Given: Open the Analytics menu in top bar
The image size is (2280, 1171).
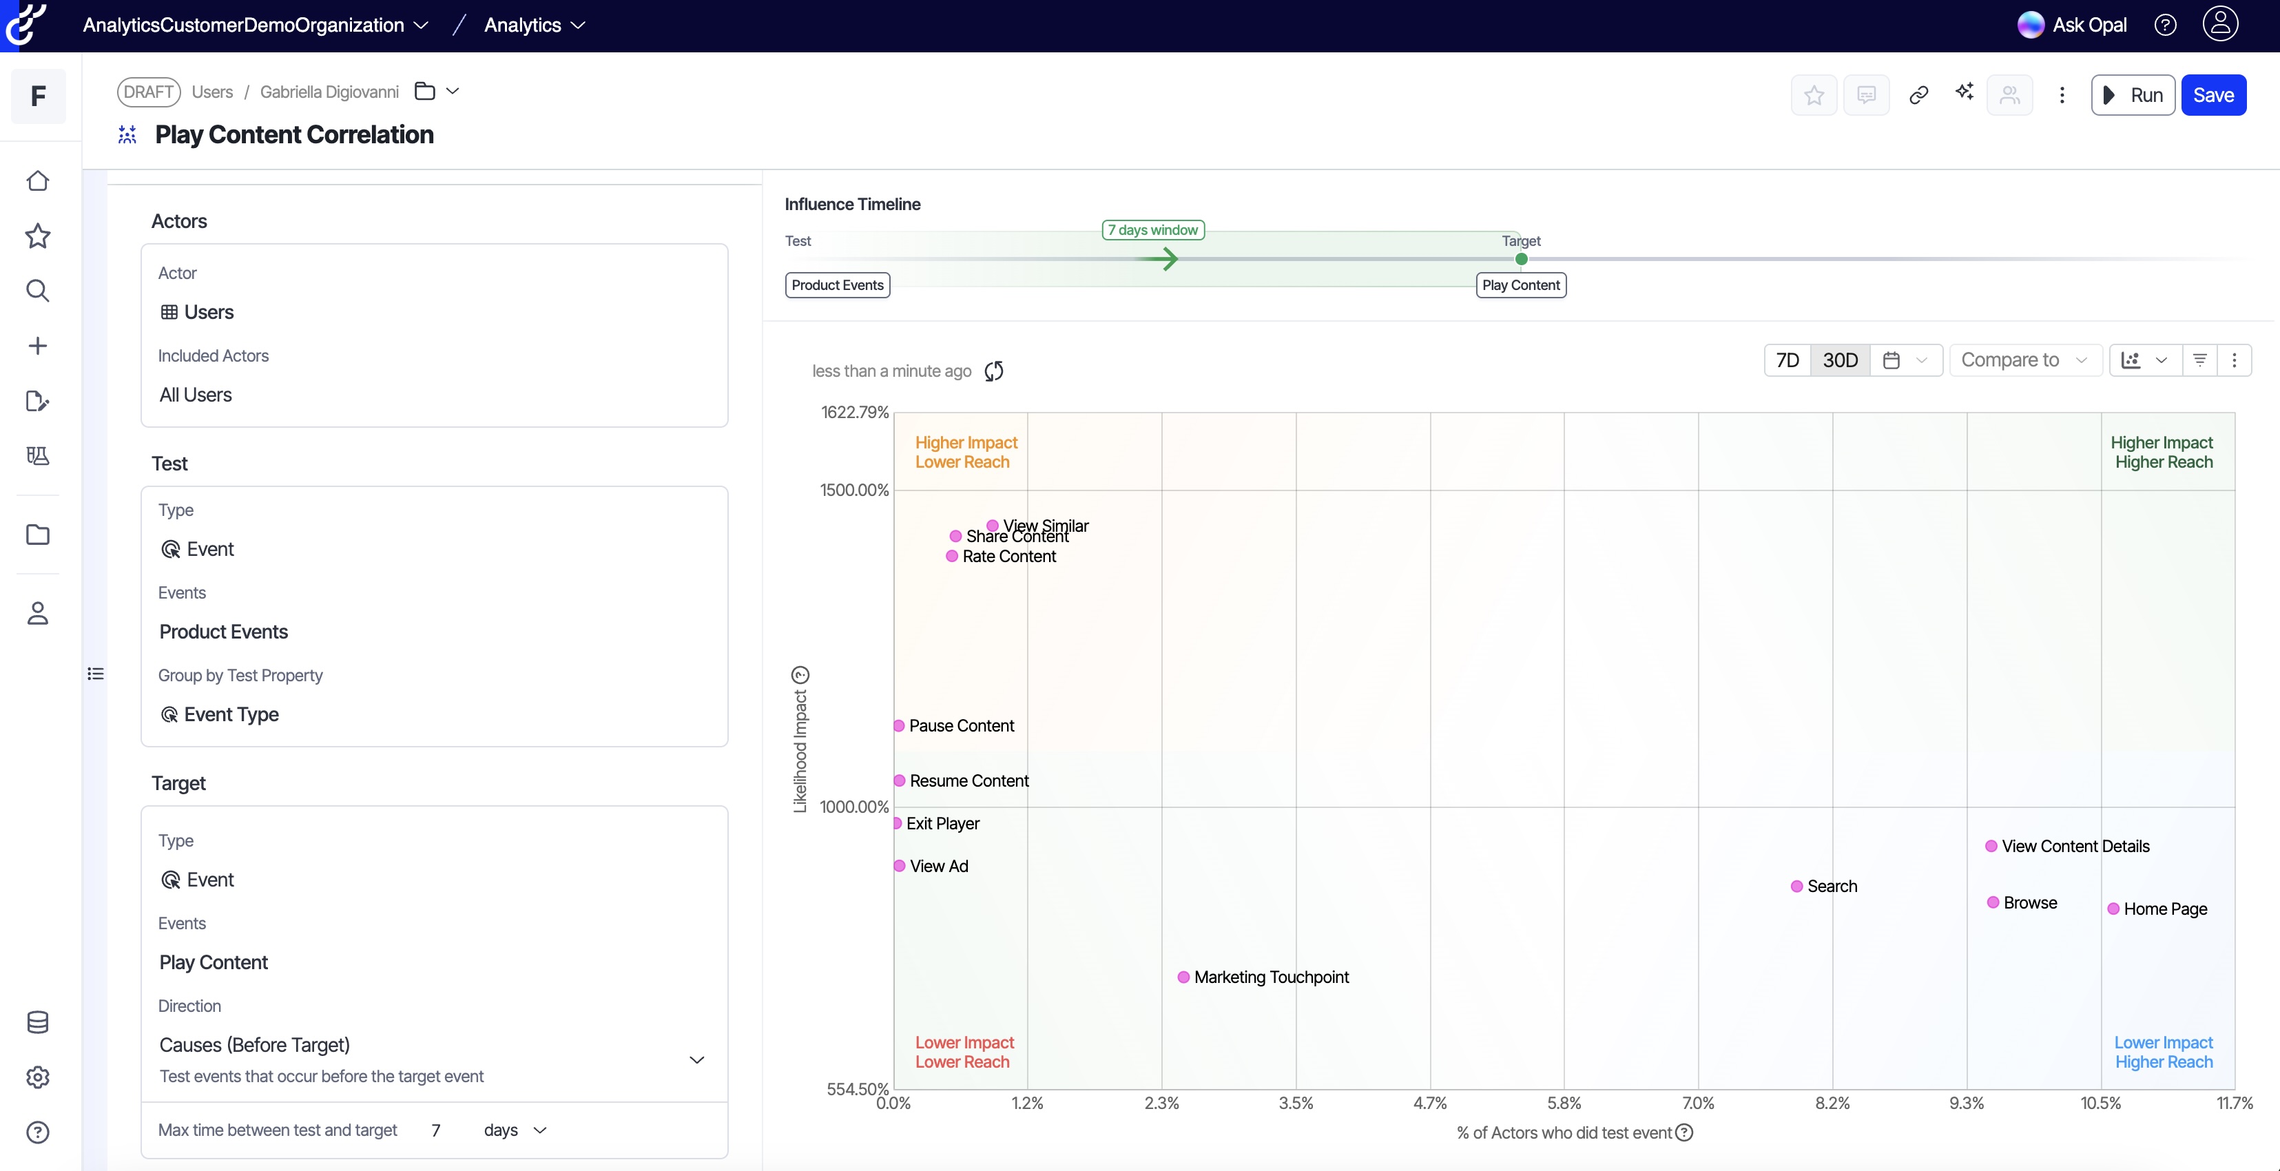Looking at the screenshot, I should coord(534,25).
